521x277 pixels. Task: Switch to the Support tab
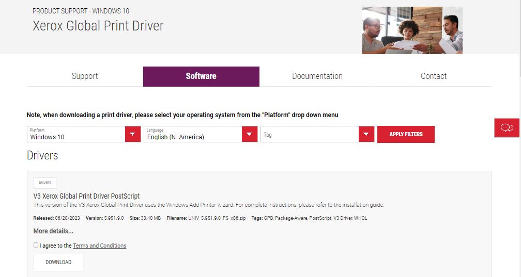click(x=85, y=76)
